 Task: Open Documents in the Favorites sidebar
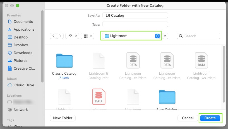coord(20,22)
